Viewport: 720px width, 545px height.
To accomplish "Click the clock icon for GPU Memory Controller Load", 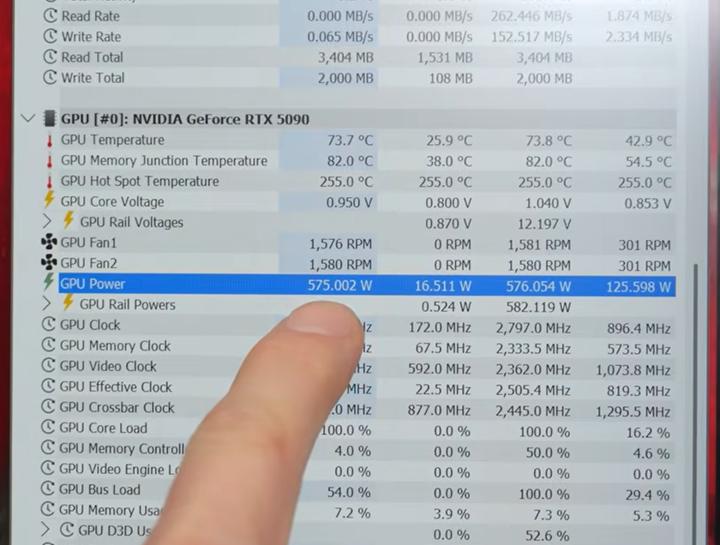I will (x=48, y=447).
